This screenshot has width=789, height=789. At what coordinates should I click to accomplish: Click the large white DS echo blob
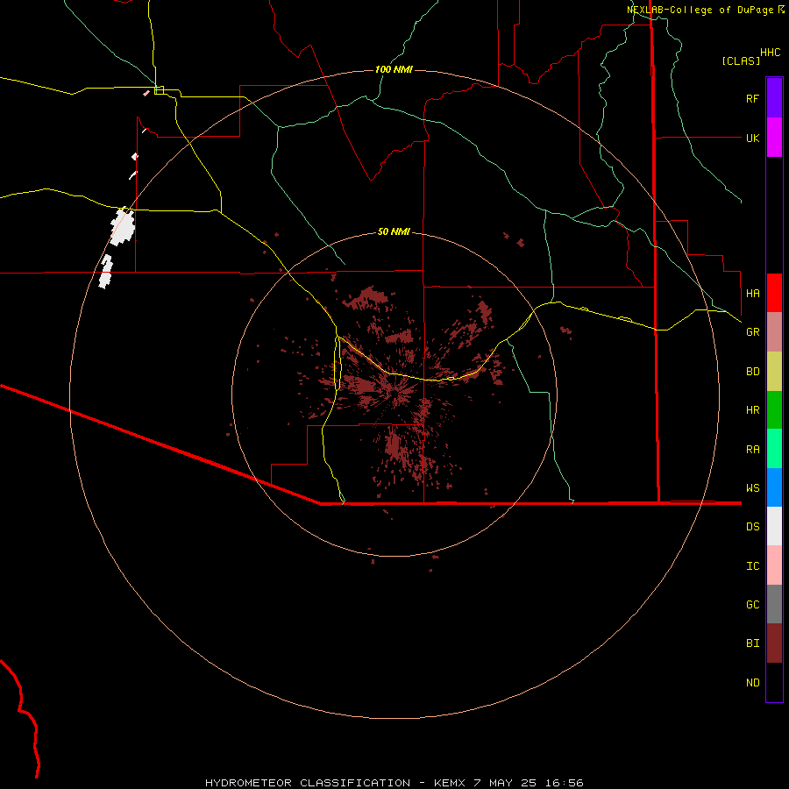tap(122, 227)
